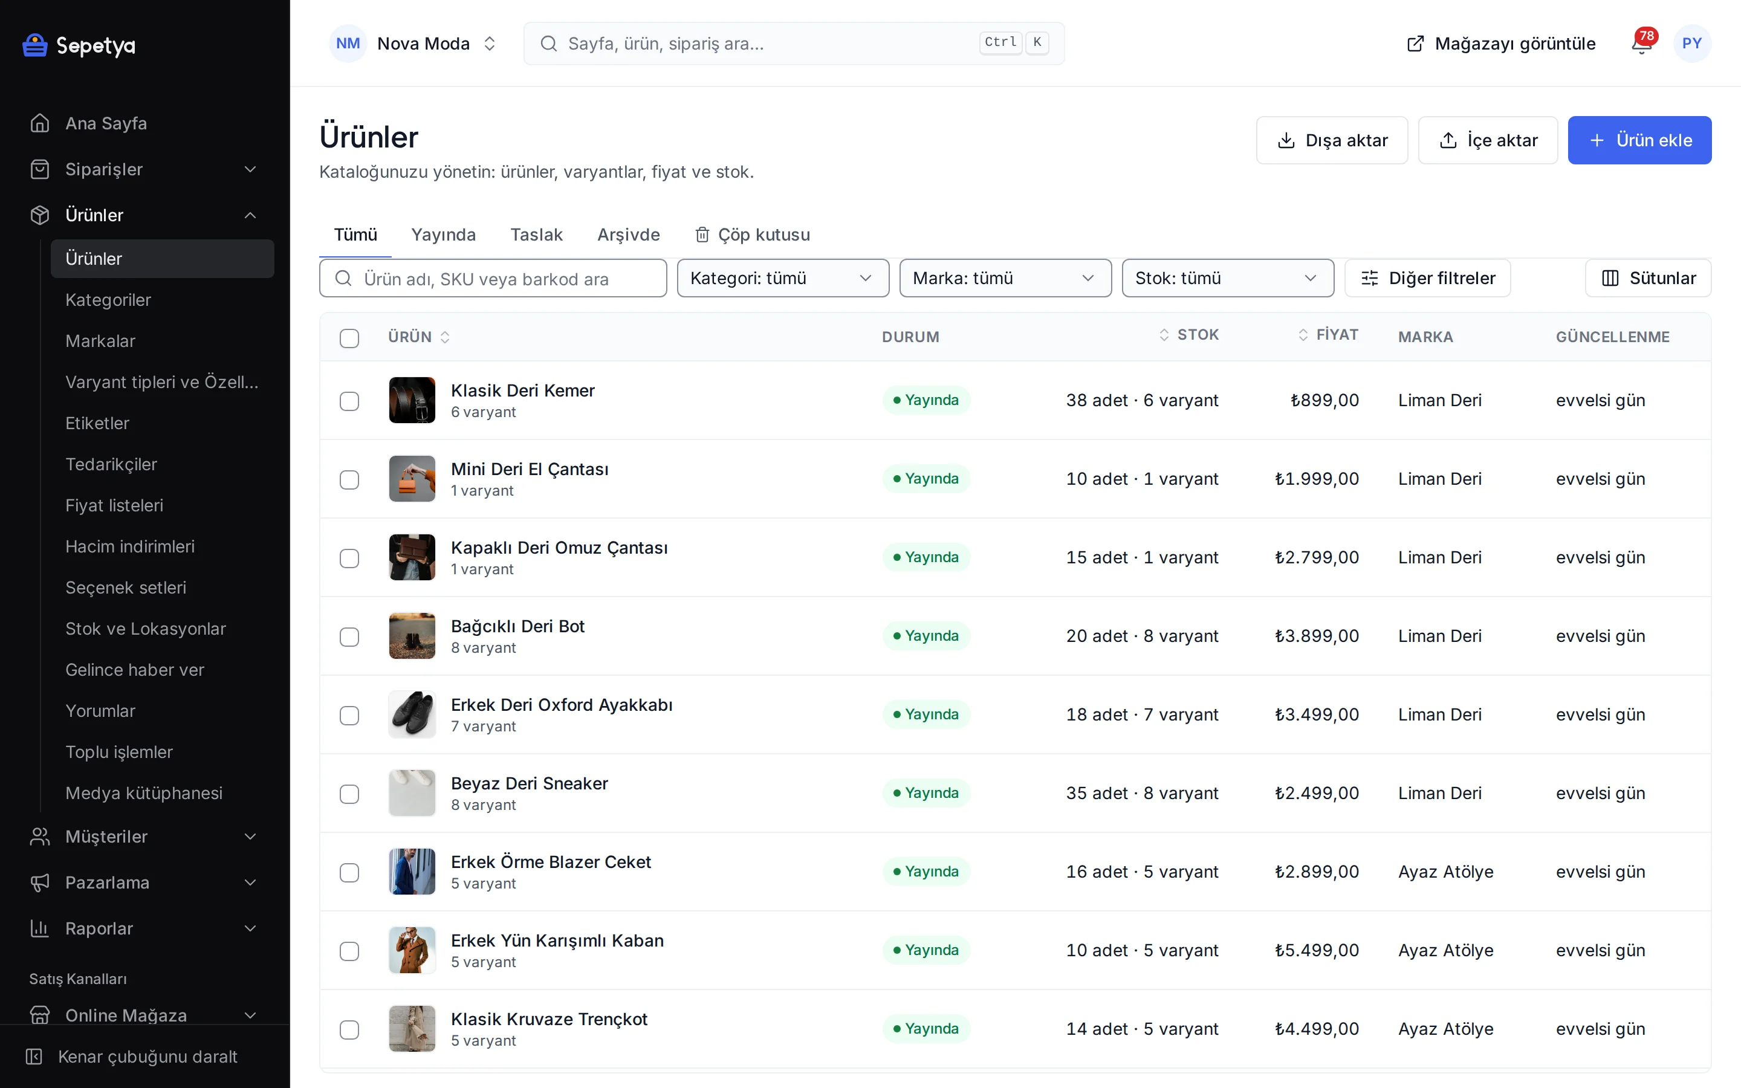Open the Nova Moda store switcher
Image resolution: width=1741 pixels, height=1088 pixels.
tap(414, 44)
